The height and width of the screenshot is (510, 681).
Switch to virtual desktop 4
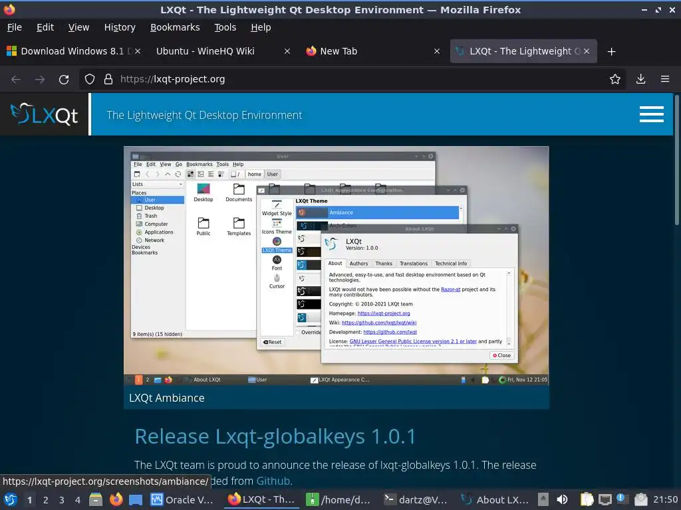78,500
